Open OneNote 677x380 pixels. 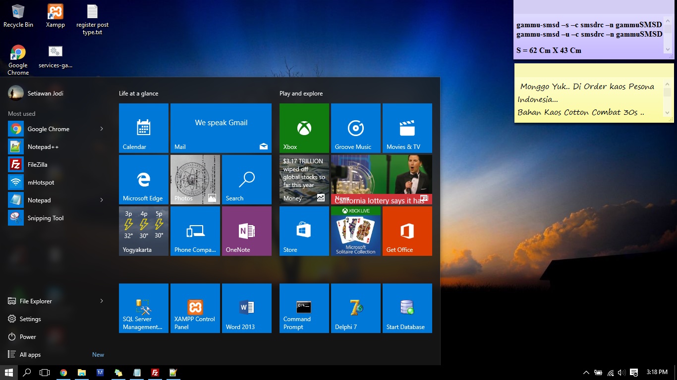pos(246,231)
